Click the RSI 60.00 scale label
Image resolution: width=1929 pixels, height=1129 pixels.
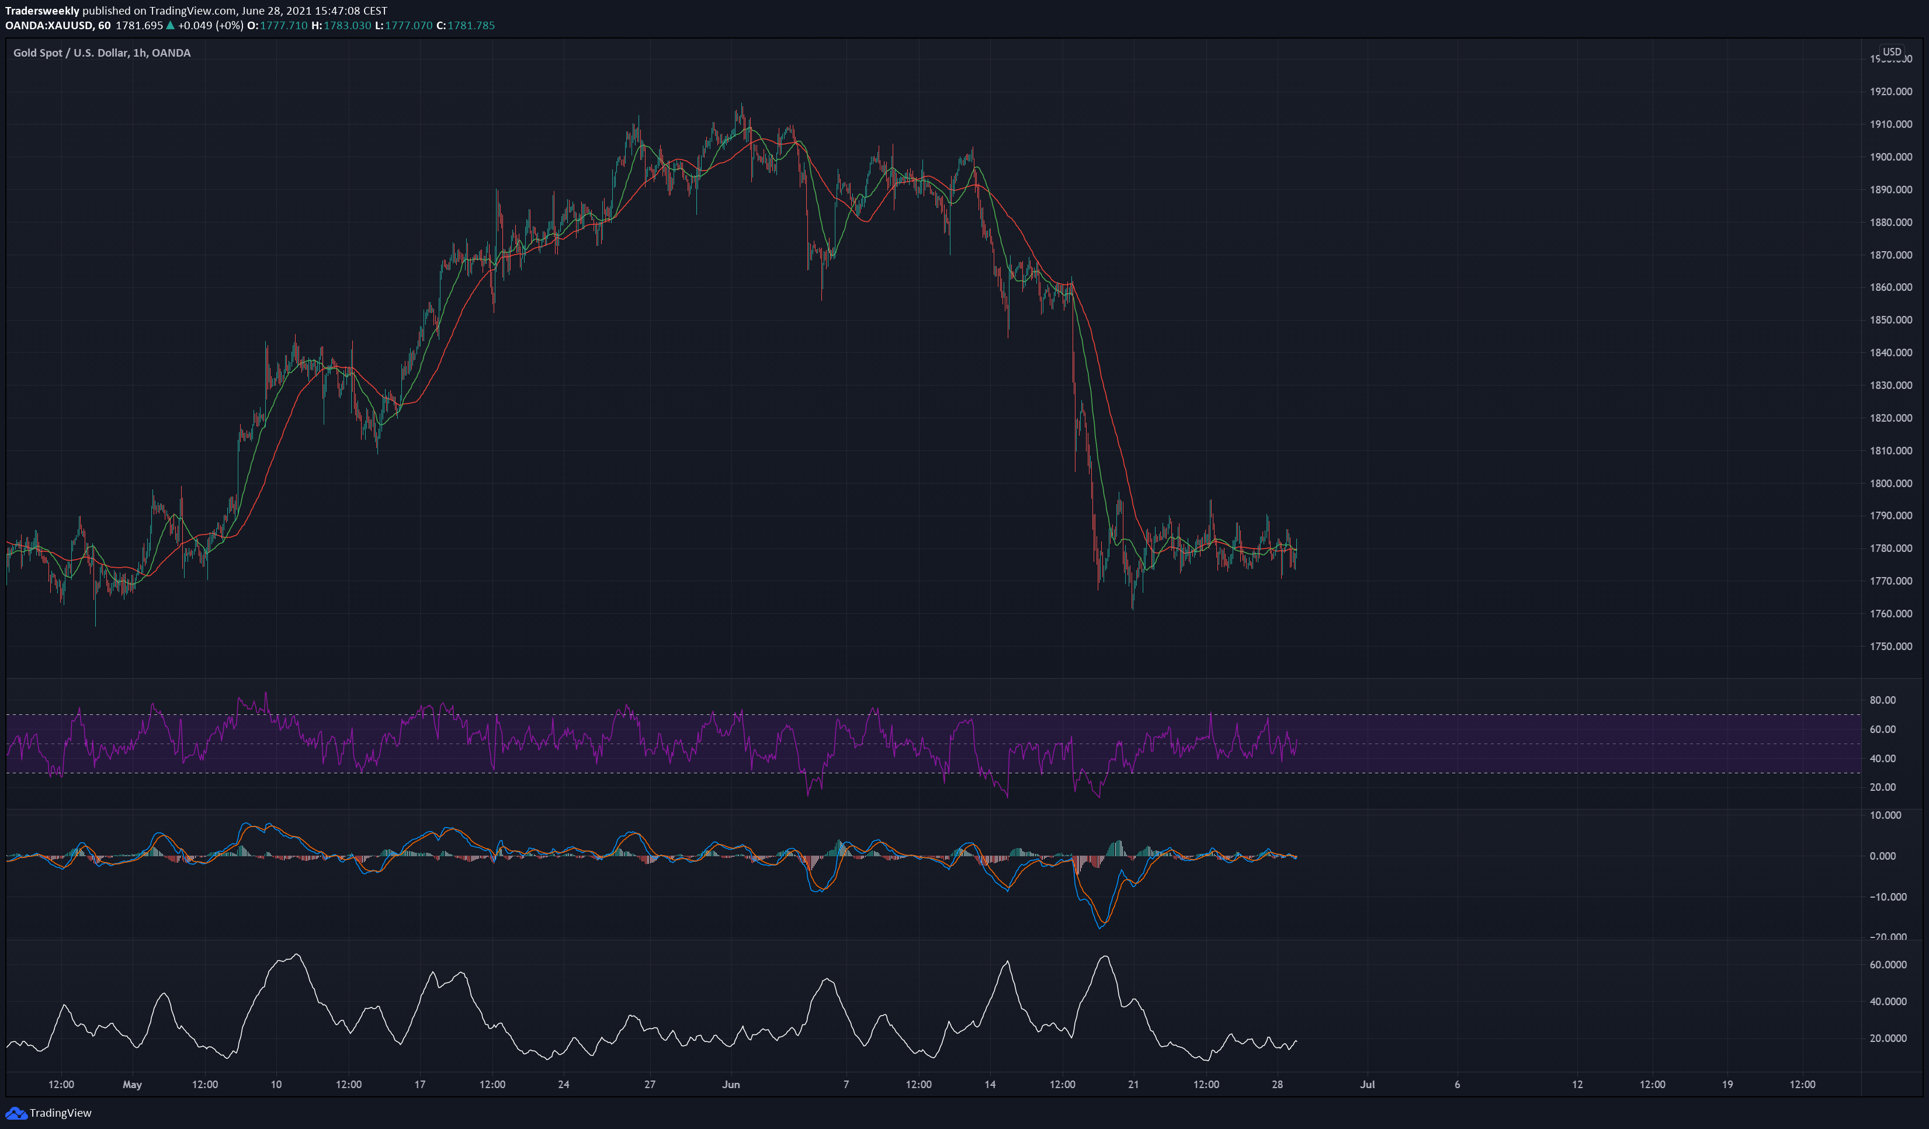(x=1882, y=729)
